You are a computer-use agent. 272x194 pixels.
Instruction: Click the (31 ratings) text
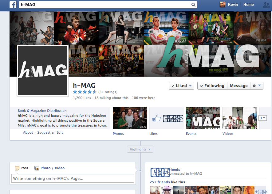[x=108, y=92]
